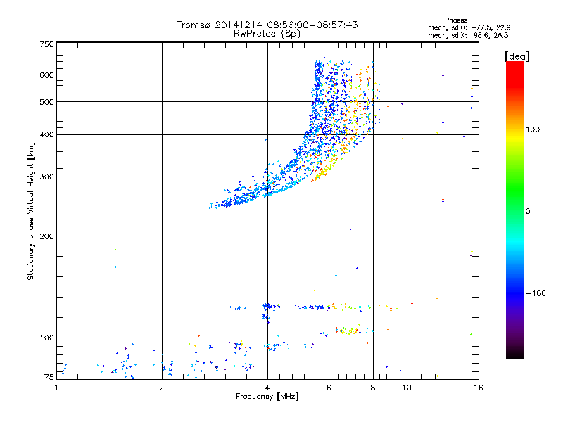563x422 pixels.
Task: Click the x-axis tick label '1'
Action: [56, 388]
